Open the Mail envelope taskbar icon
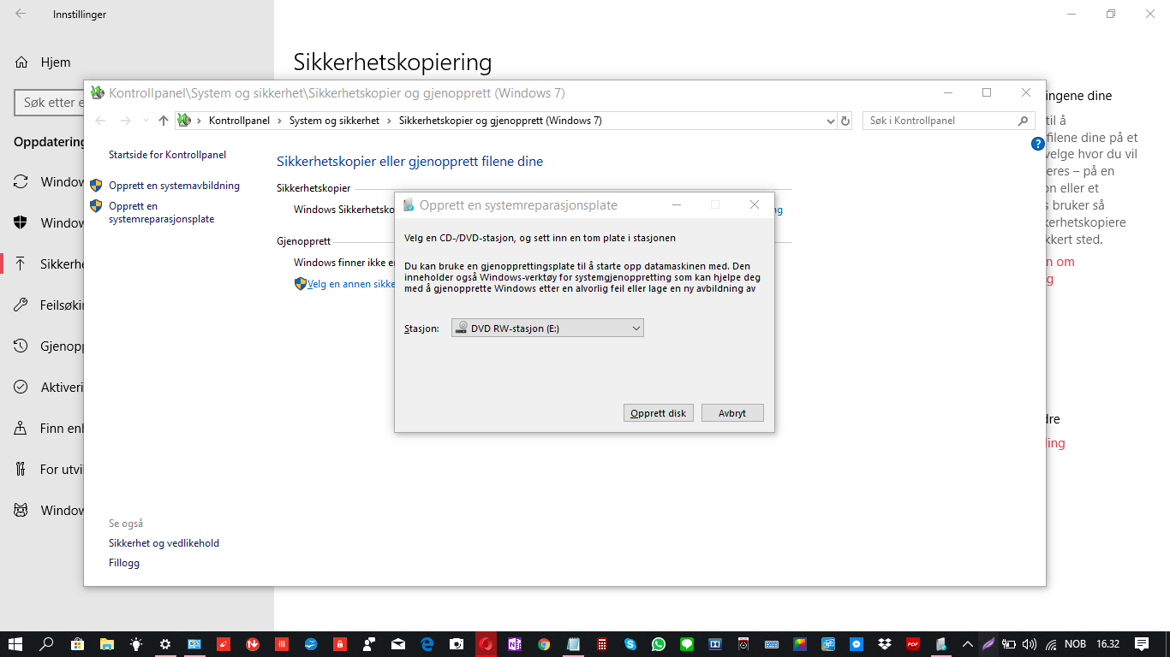Image resolution: width=1170 pixels, height=657 pixels. [398, 644]
